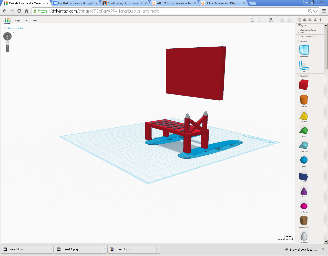The width and height of the screenshot is (328, 256).
Task: Open need 3.png downloaded file
Action: (x=26, y=249)
